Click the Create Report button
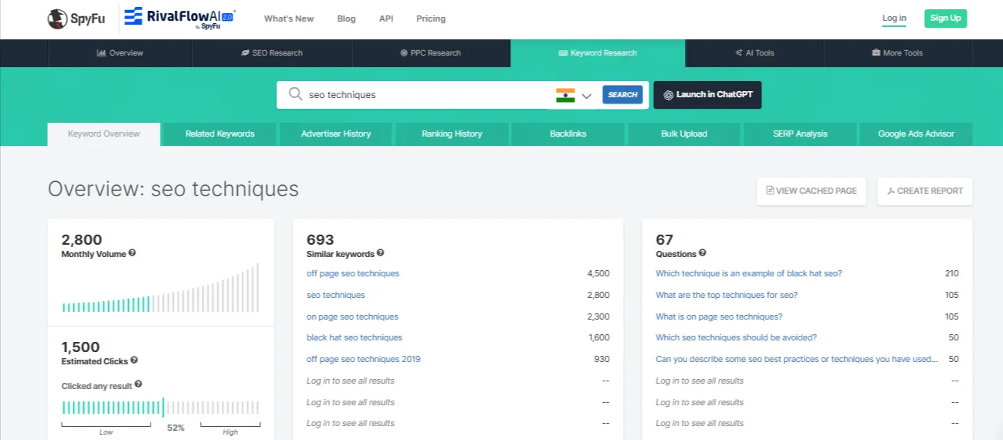This screenshot has width=1003, height=440. [924, 191]
